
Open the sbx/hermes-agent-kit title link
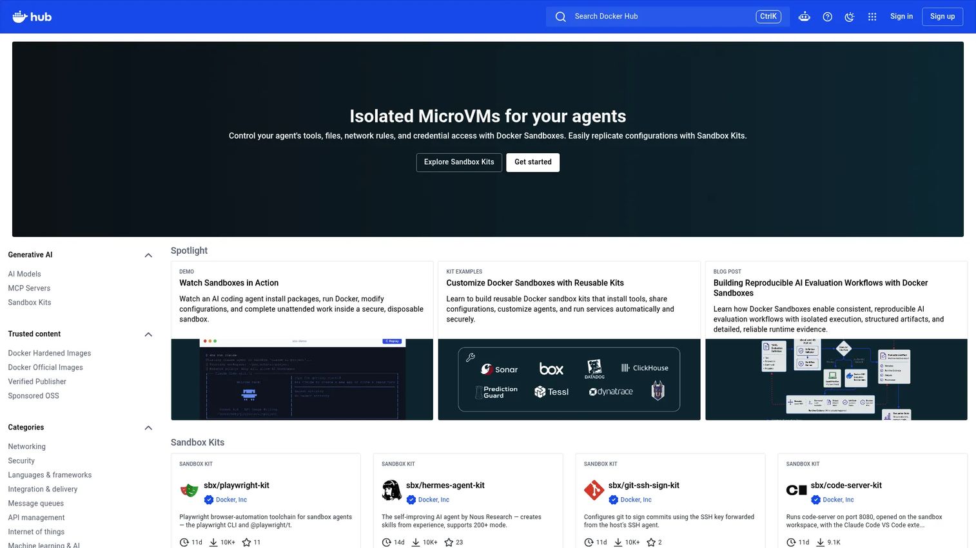tap(445, 486)
